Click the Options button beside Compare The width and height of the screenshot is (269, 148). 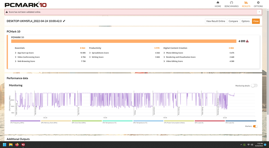pyautogui.click(x=245, y=21)
